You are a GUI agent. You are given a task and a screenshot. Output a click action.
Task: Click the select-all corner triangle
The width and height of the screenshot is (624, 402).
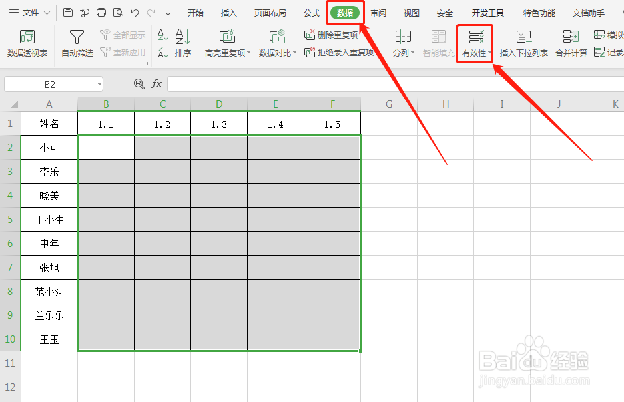(15, 104)
